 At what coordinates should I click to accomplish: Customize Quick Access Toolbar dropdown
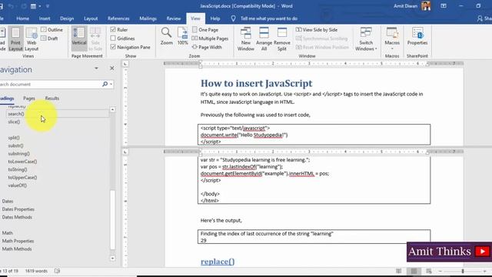tap(48, 6)
